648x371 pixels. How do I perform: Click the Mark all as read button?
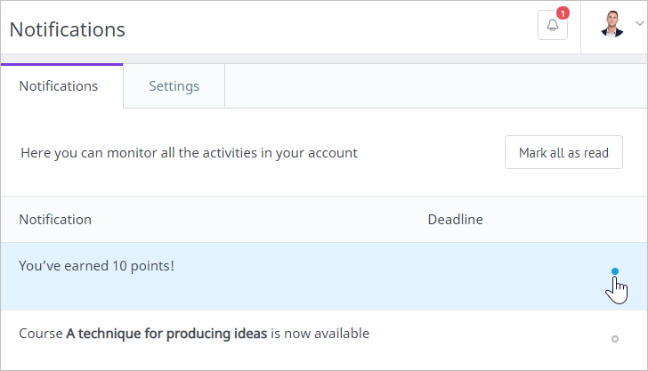pyautogui.click(x=563, y=152)
